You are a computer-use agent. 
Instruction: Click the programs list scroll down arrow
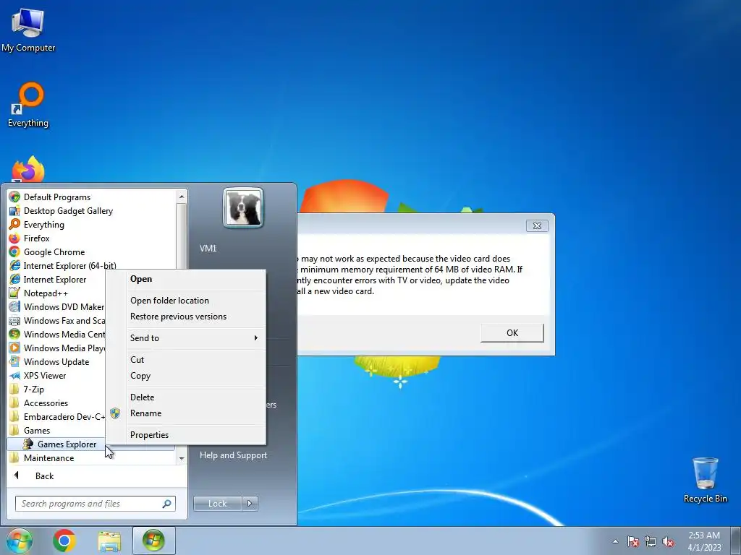click(x=182, y=458)
